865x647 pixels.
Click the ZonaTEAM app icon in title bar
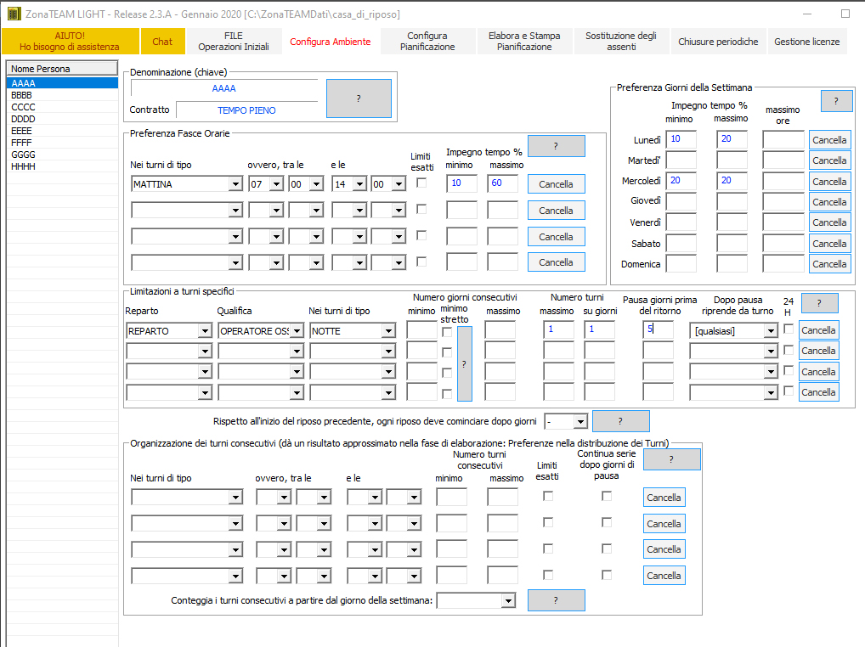pyautogui.click(x=14, y=14)
